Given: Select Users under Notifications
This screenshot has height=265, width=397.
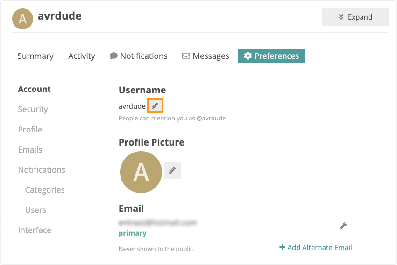Looking at the screenshot, I should [x=35, y=210].
